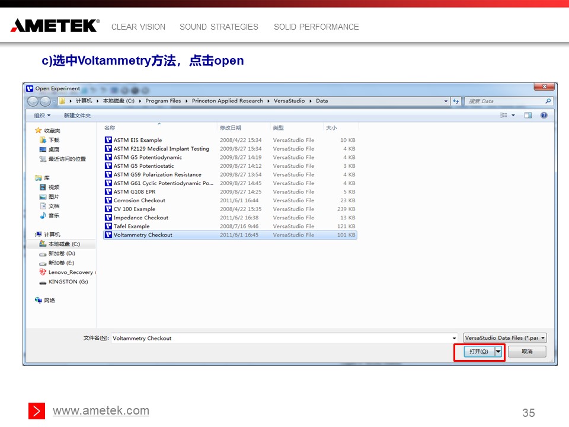Viewport: 569px width, 427px height.
Task: Select 库 in the navigation pane
Action: click(43, 178)
